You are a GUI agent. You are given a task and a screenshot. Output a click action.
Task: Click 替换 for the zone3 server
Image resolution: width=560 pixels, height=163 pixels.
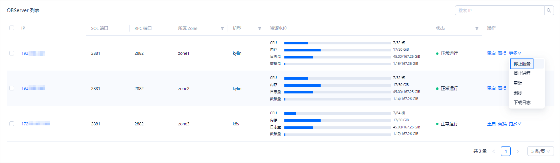pyautogui.click(x=502, y=124)
